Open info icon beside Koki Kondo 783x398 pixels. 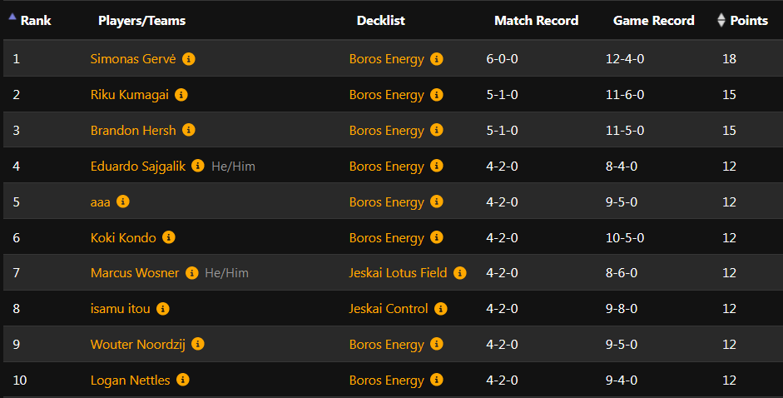point(169,237)
